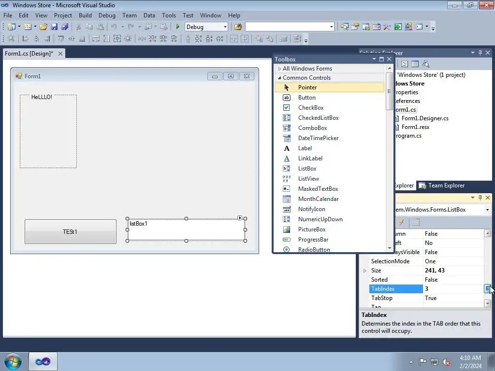Select the listBox1 control on the form
495x371 pixels.
tap(186, 229)
